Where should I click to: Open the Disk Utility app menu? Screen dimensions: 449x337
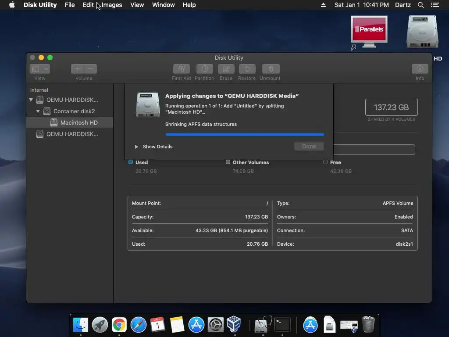click(40, 5)
